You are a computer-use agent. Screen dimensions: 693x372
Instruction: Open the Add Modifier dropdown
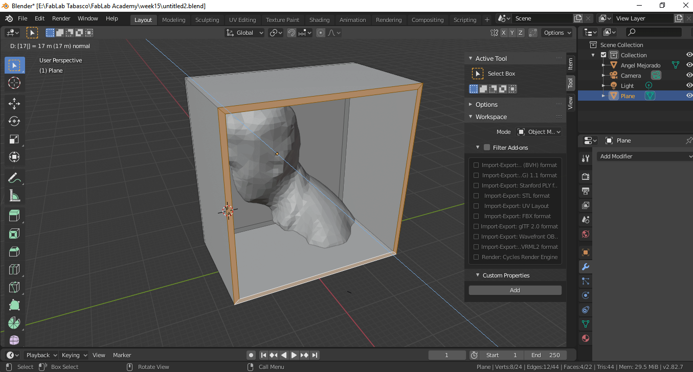pyautogui.click(x=644, y=156)
